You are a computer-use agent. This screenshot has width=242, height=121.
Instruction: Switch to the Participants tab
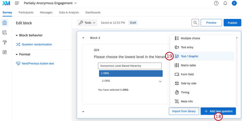click(x=26, y=13)
